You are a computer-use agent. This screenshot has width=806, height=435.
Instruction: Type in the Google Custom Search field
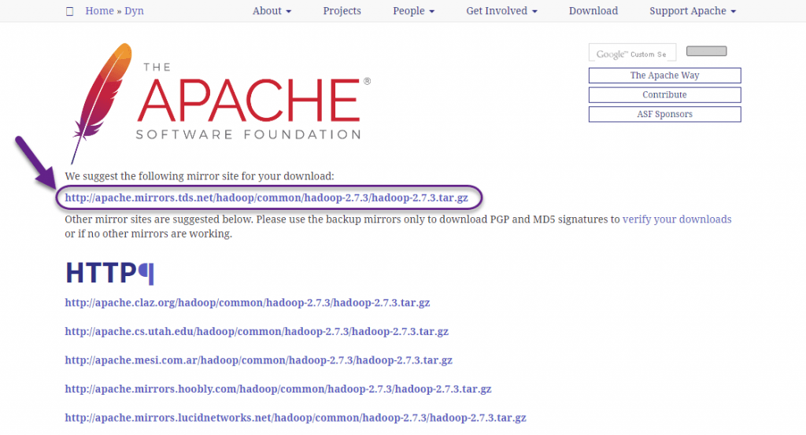point(631,53)
